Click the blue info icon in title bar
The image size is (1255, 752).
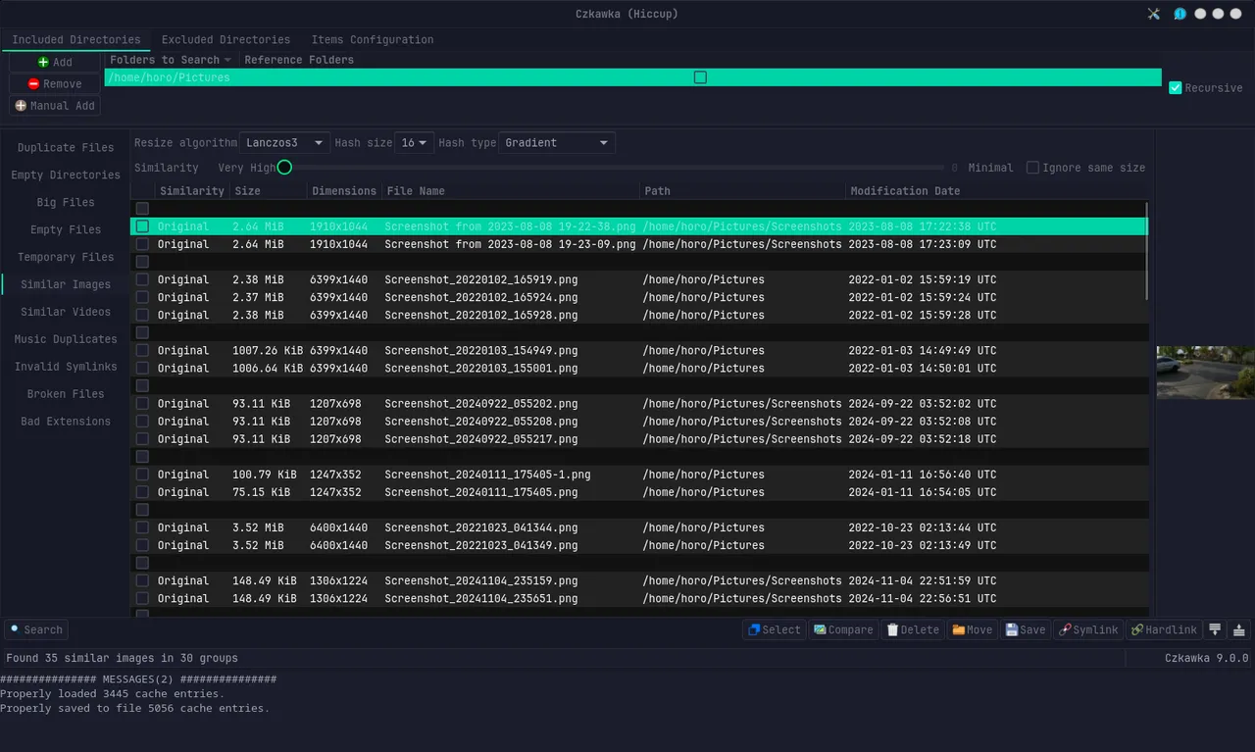pos(1180,14)
